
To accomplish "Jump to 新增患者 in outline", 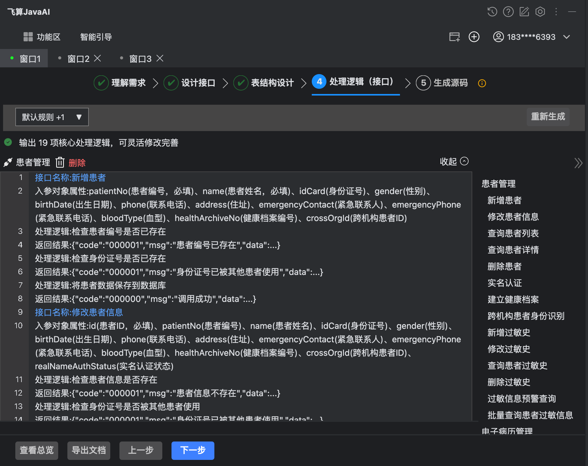I will coord(505,200).
